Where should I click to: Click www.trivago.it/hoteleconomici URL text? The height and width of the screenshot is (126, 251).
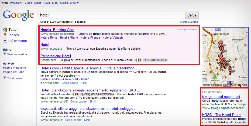223,108
